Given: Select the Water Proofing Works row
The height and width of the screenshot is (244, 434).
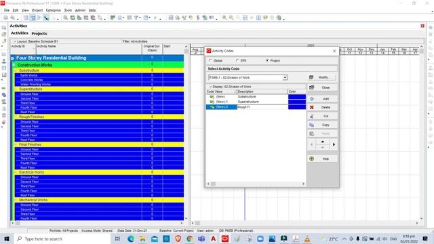Looking at the screenshot, I should tap(98, 84).
